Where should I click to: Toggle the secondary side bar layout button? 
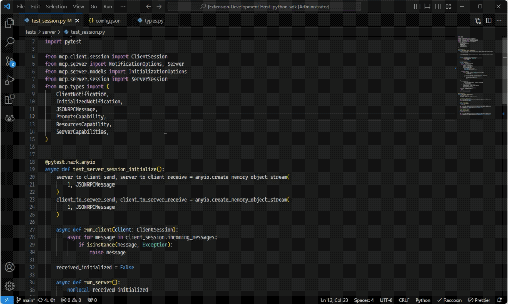(x=437, y=7)
